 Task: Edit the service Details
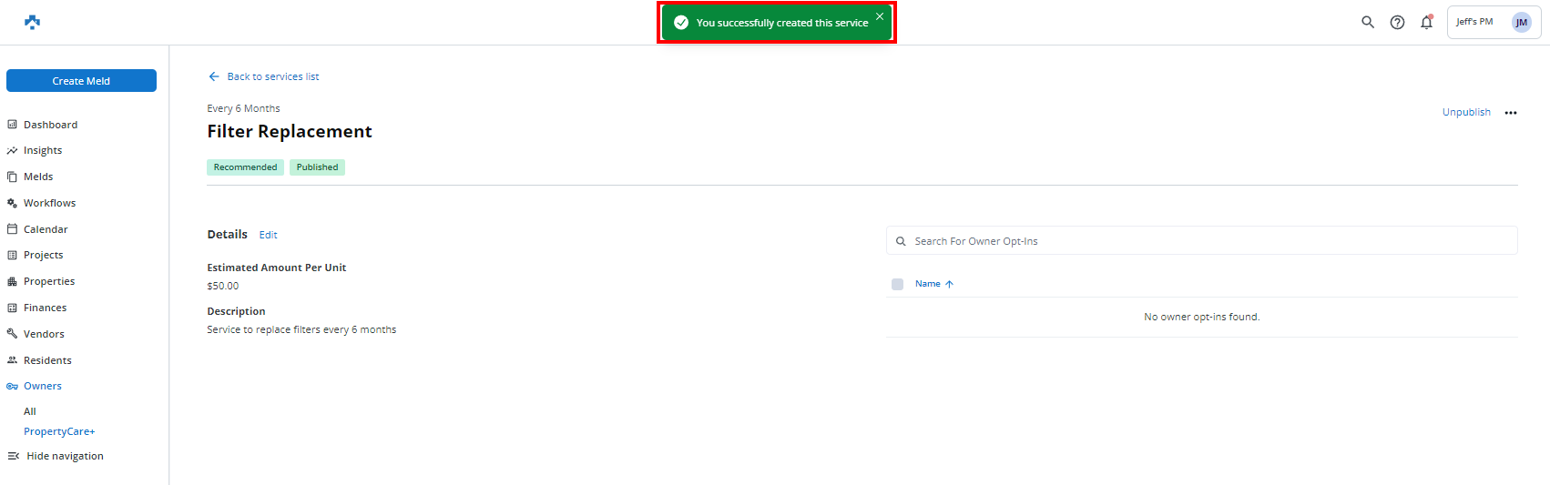(268, 235)
